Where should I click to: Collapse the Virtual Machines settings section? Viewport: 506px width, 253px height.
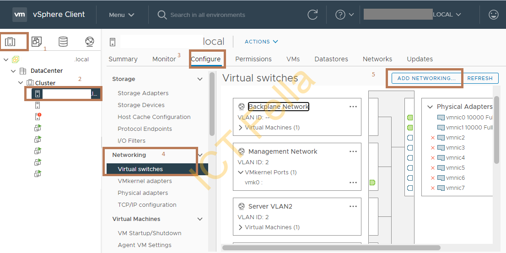200,219
